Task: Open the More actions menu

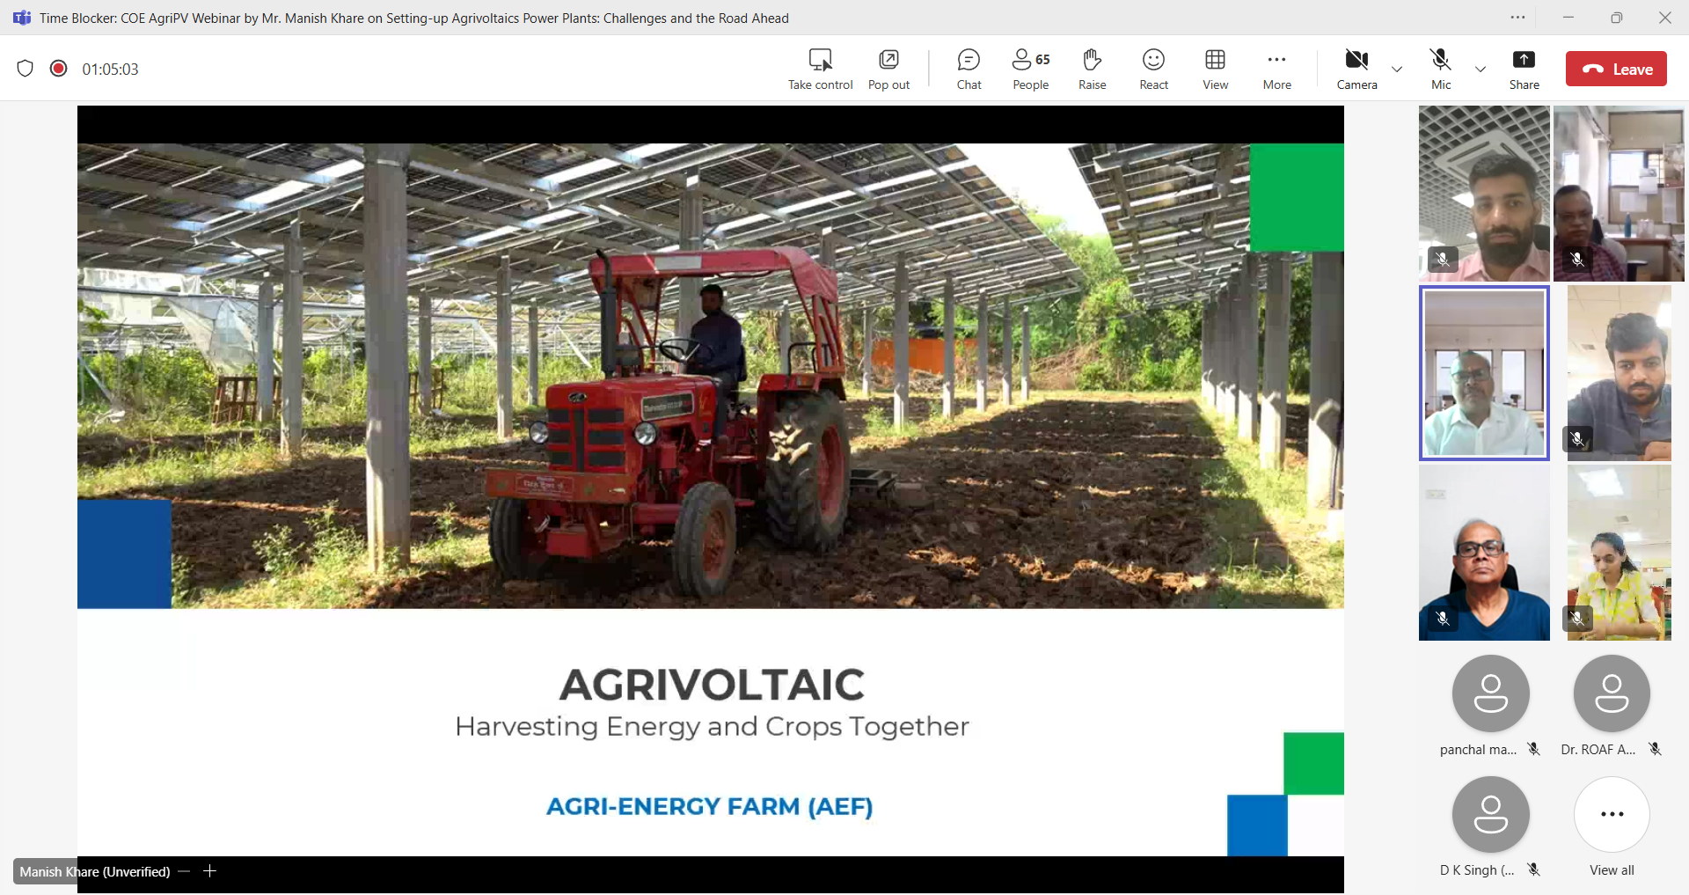Action: coord(1276,69)
